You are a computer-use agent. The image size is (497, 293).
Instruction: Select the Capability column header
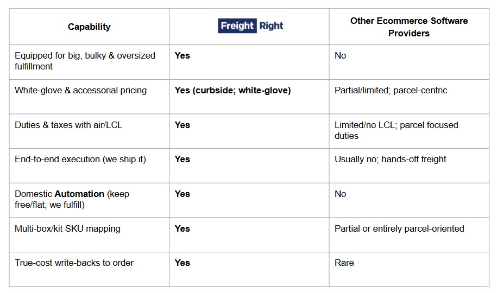(x=89, y=27)
